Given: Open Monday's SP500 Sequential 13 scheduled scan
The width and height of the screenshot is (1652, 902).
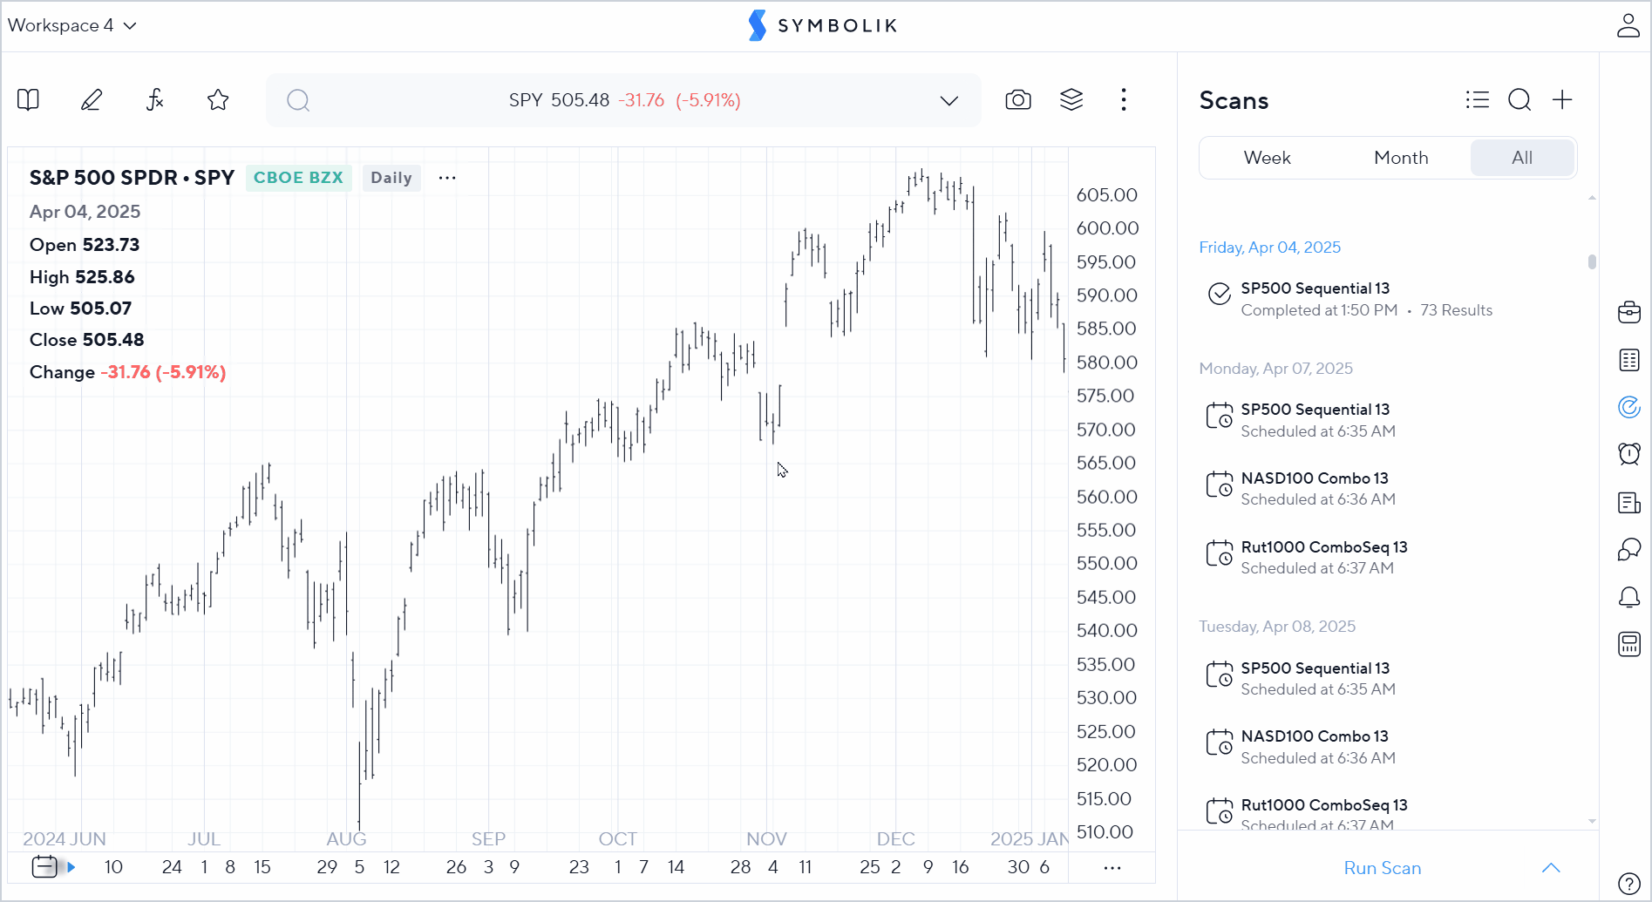Looking at the screenshot, I should [1388, 420].
